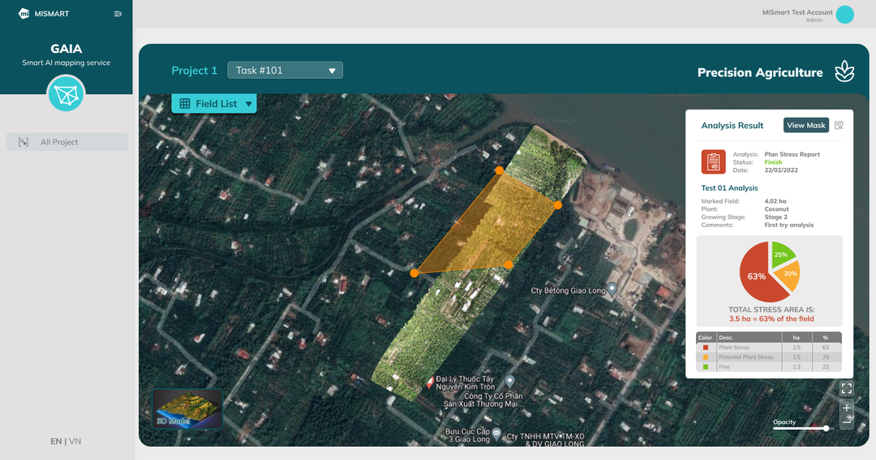
Task: Switch language to VN
Action: (75, 441)
